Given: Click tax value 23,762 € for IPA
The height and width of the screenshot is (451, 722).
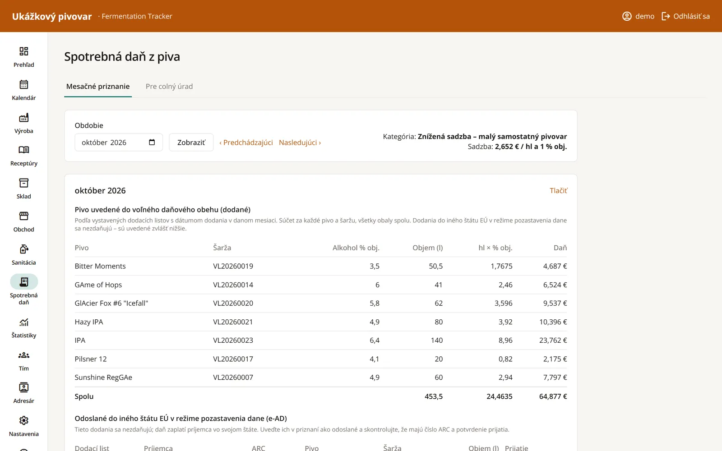Looking at the screenshot, I should 553,341.
